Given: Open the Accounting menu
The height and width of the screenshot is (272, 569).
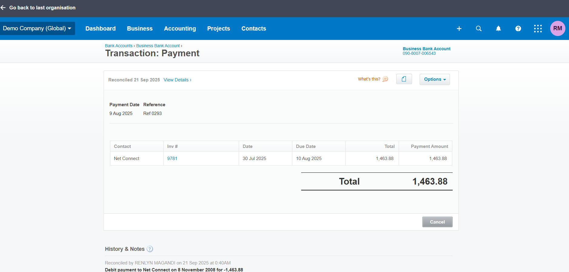Looking at the screenshot, I should click(x=180, y=28).
